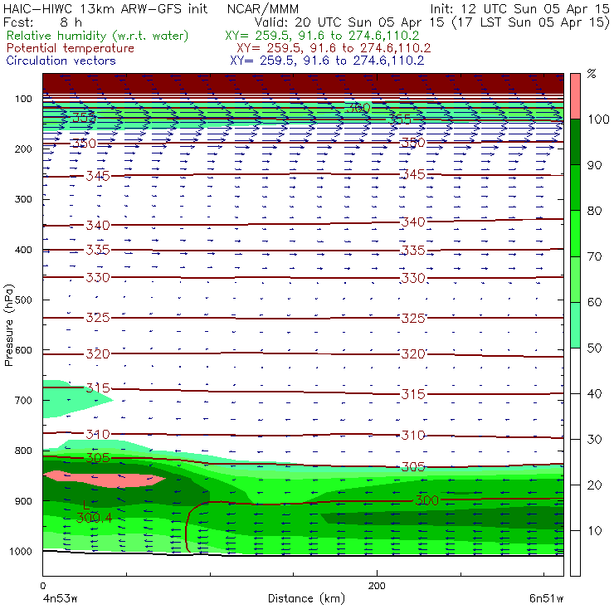Click the '30' colorbar value label

(x=594, y=440)
